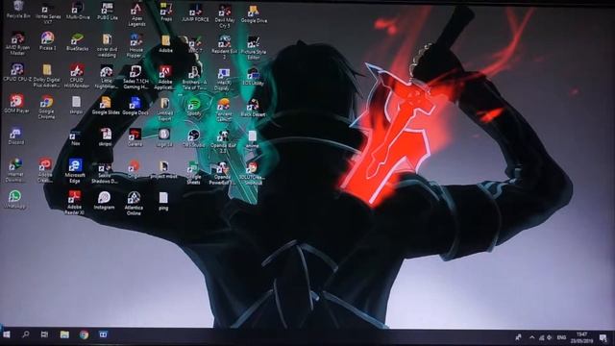
Task: Open Google Slides shortcut
Action: coord(106,106)
